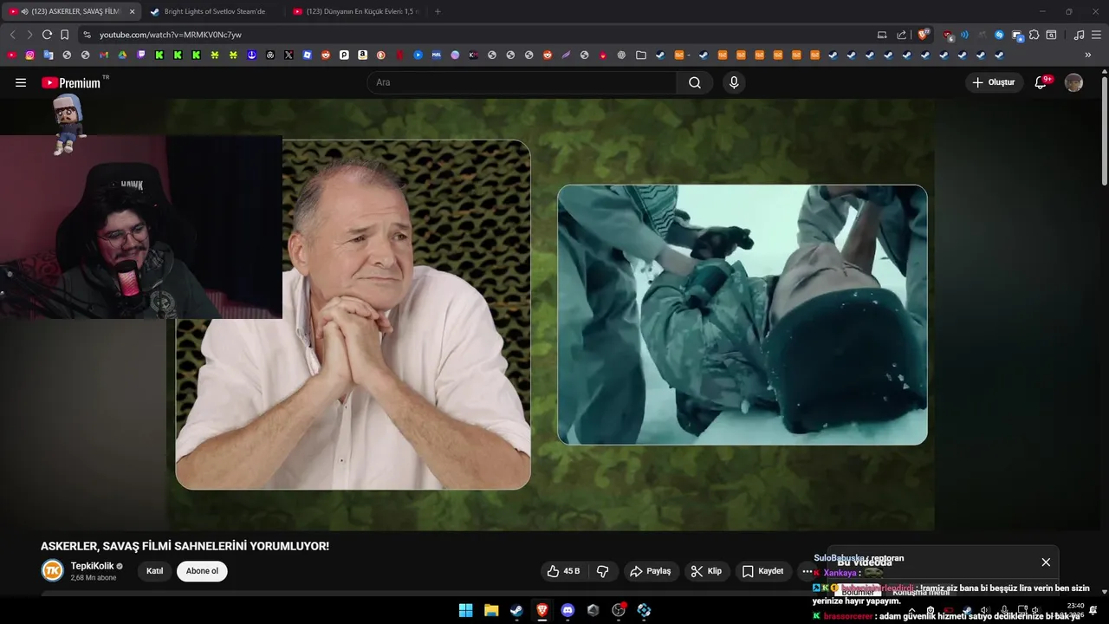Click the Brave icon in the taskbar
Screen dimensions: 1109x624
pyautogui.click(x=542, y=610)
